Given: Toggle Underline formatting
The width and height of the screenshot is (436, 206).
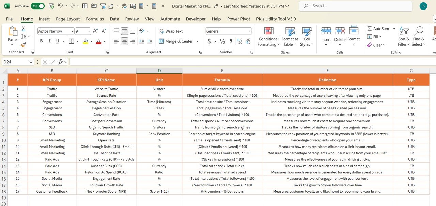Looking at the screenshot, I should 58,41.
